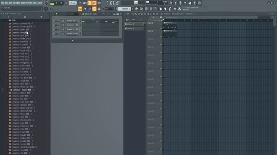Viewport: 277px width, 155px height.
Task: Click the stop button in transport
Action: 61,3
